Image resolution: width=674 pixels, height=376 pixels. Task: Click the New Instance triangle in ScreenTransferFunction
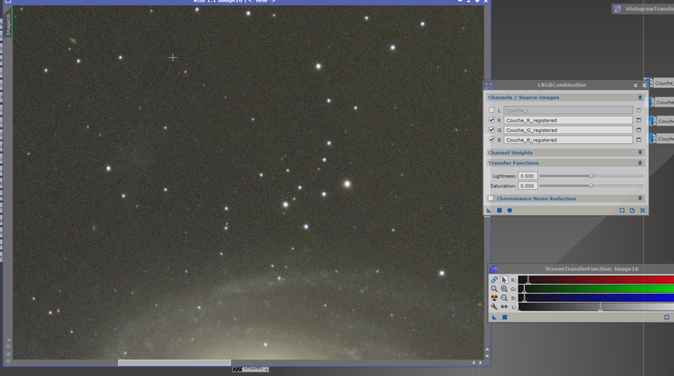pyautogui.click(x=494, y=317)
